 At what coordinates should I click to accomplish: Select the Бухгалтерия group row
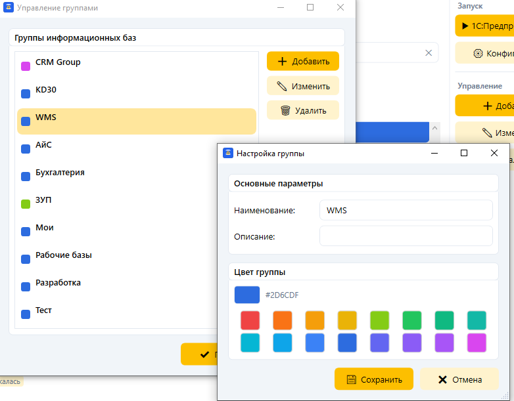tap(117, 177)
